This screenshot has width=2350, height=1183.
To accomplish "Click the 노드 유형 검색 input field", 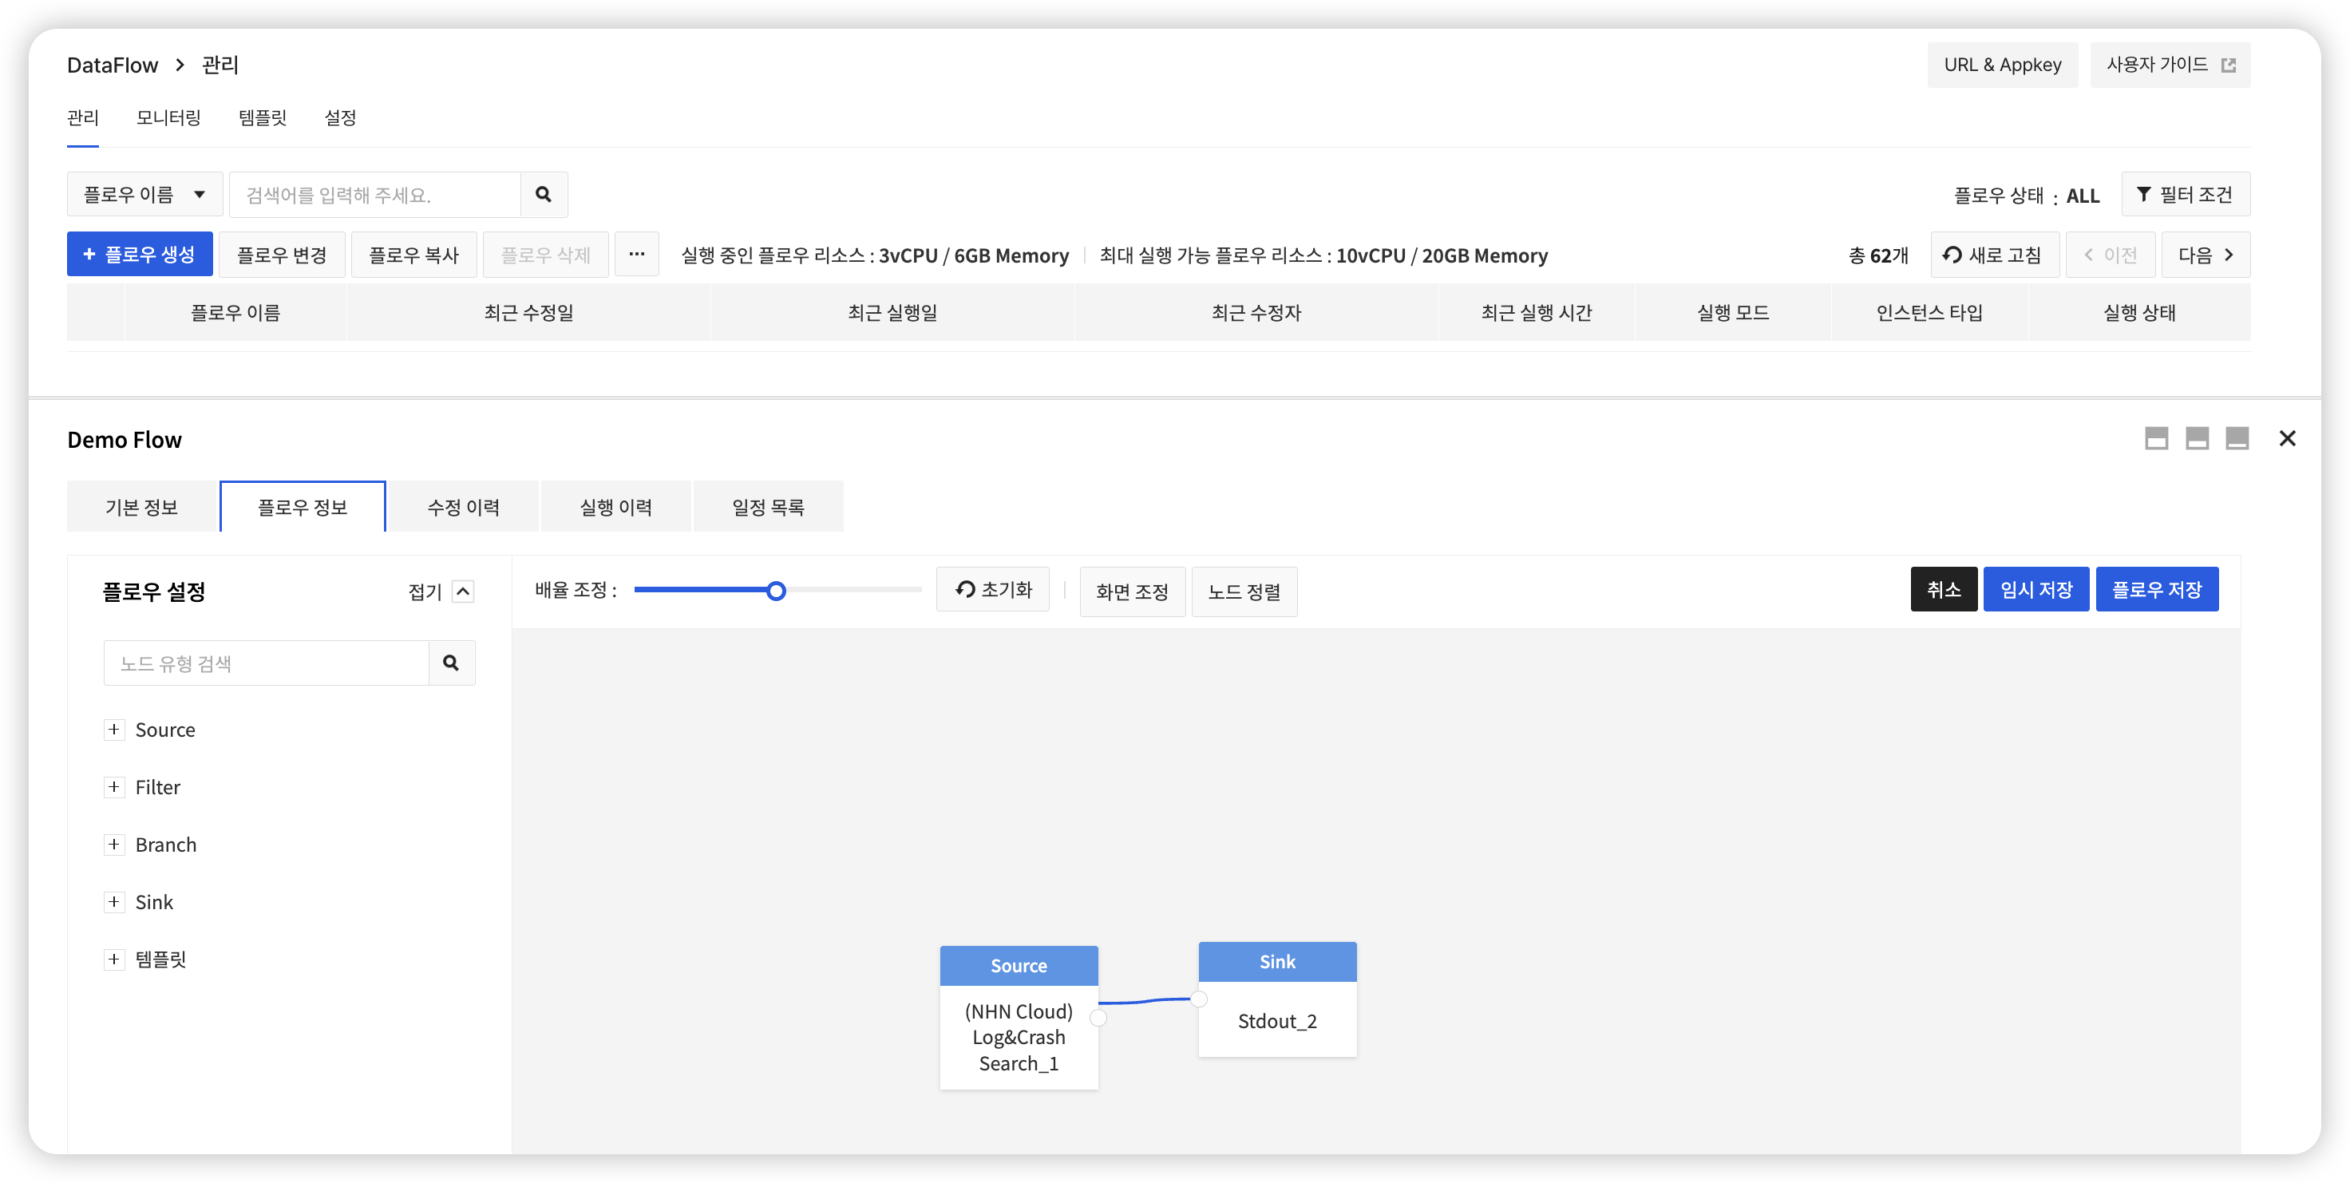I will (267, 663).
